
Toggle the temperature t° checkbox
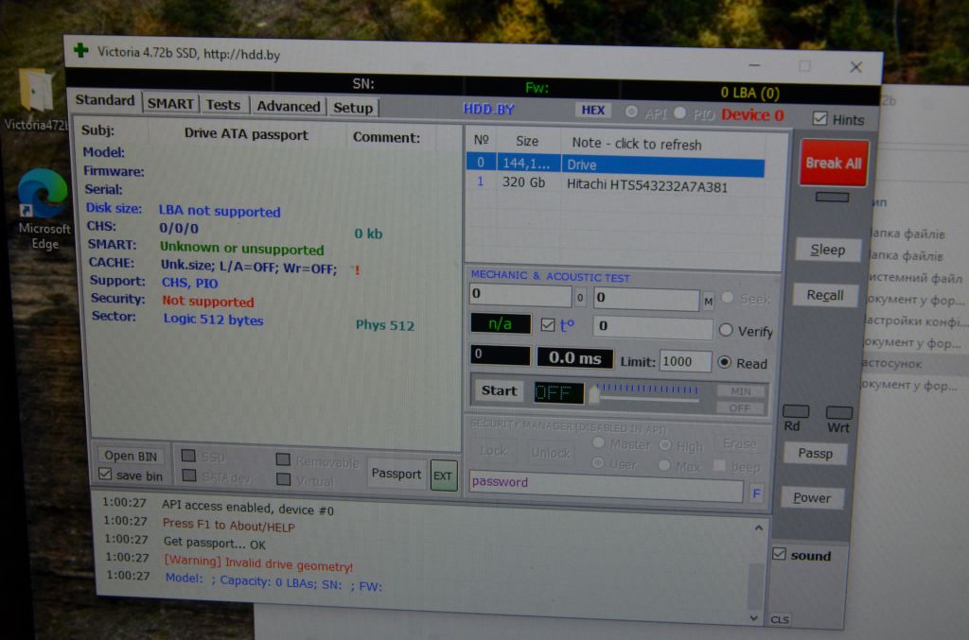click(x=548, y=324)
